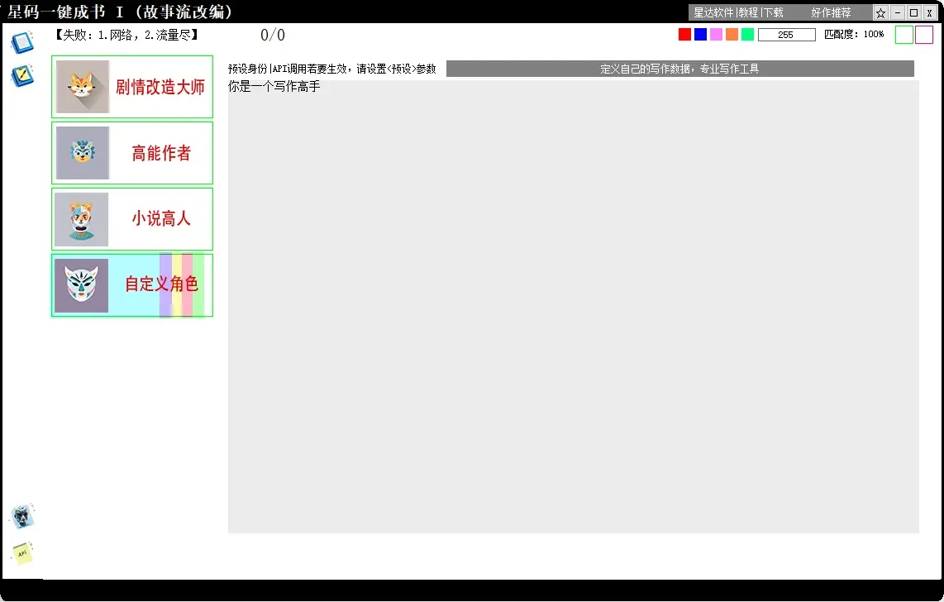Image resolution: width=944 pixels, height=602 pixels.
Task: Click the 下载 download link
Action: point(773,13)
